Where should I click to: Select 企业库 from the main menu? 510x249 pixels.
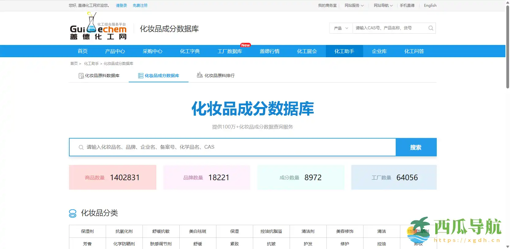click(x=379, y=51)
